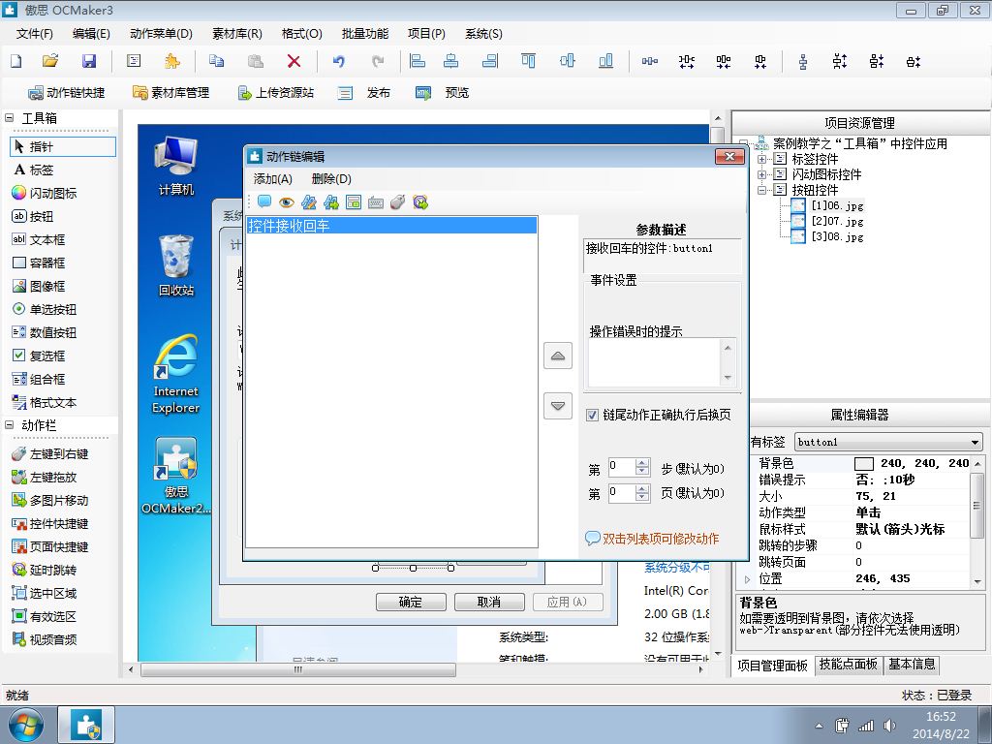Click the keyboard icon in action chain toolbar
The height and width of the screenshot is (744, 992).
click(375, 201)
